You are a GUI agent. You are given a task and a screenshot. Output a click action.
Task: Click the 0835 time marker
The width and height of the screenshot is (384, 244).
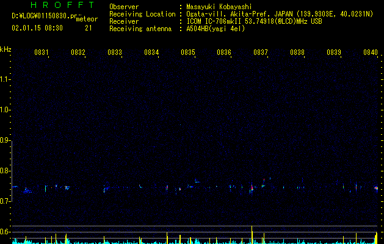(188, 52)
